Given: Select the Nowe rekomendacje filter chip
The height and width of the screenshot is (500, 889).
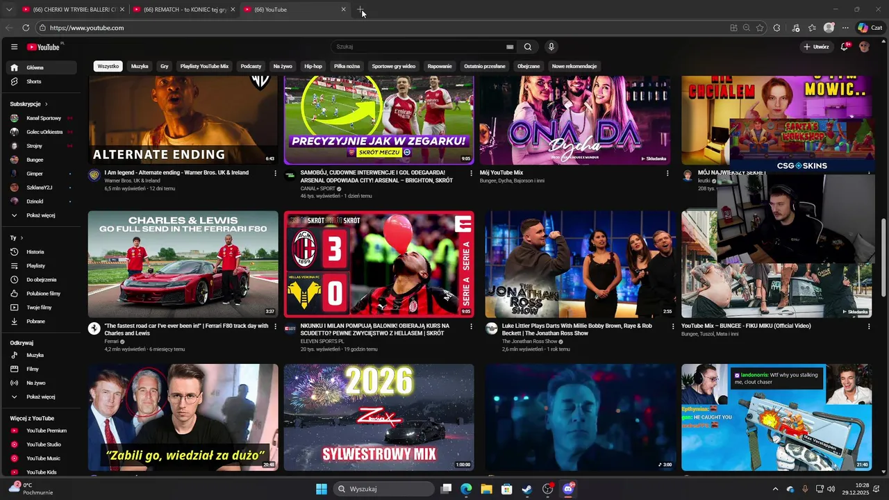Looking at the screenshot, I should click(x=574, y=66).
